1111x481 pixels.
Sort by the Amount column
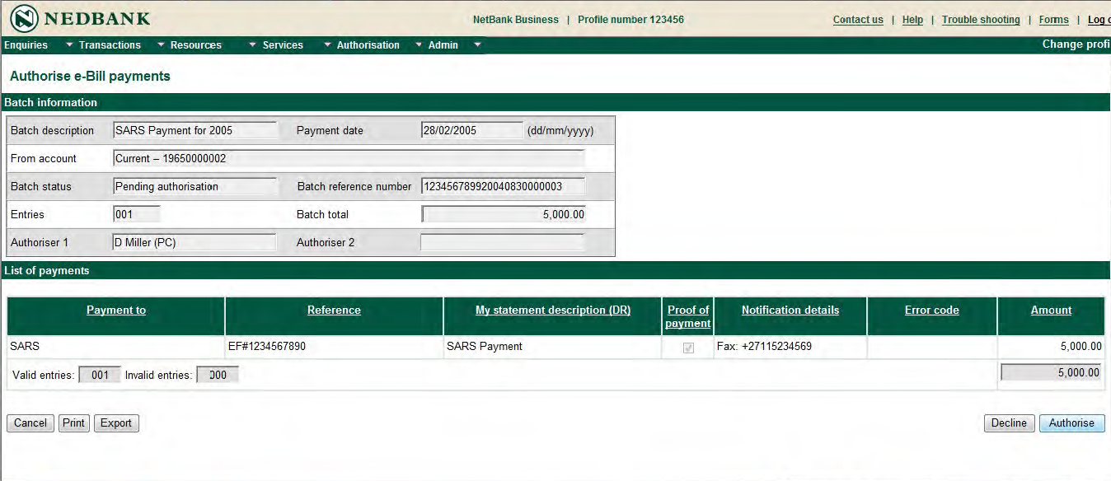point(1051,310)
